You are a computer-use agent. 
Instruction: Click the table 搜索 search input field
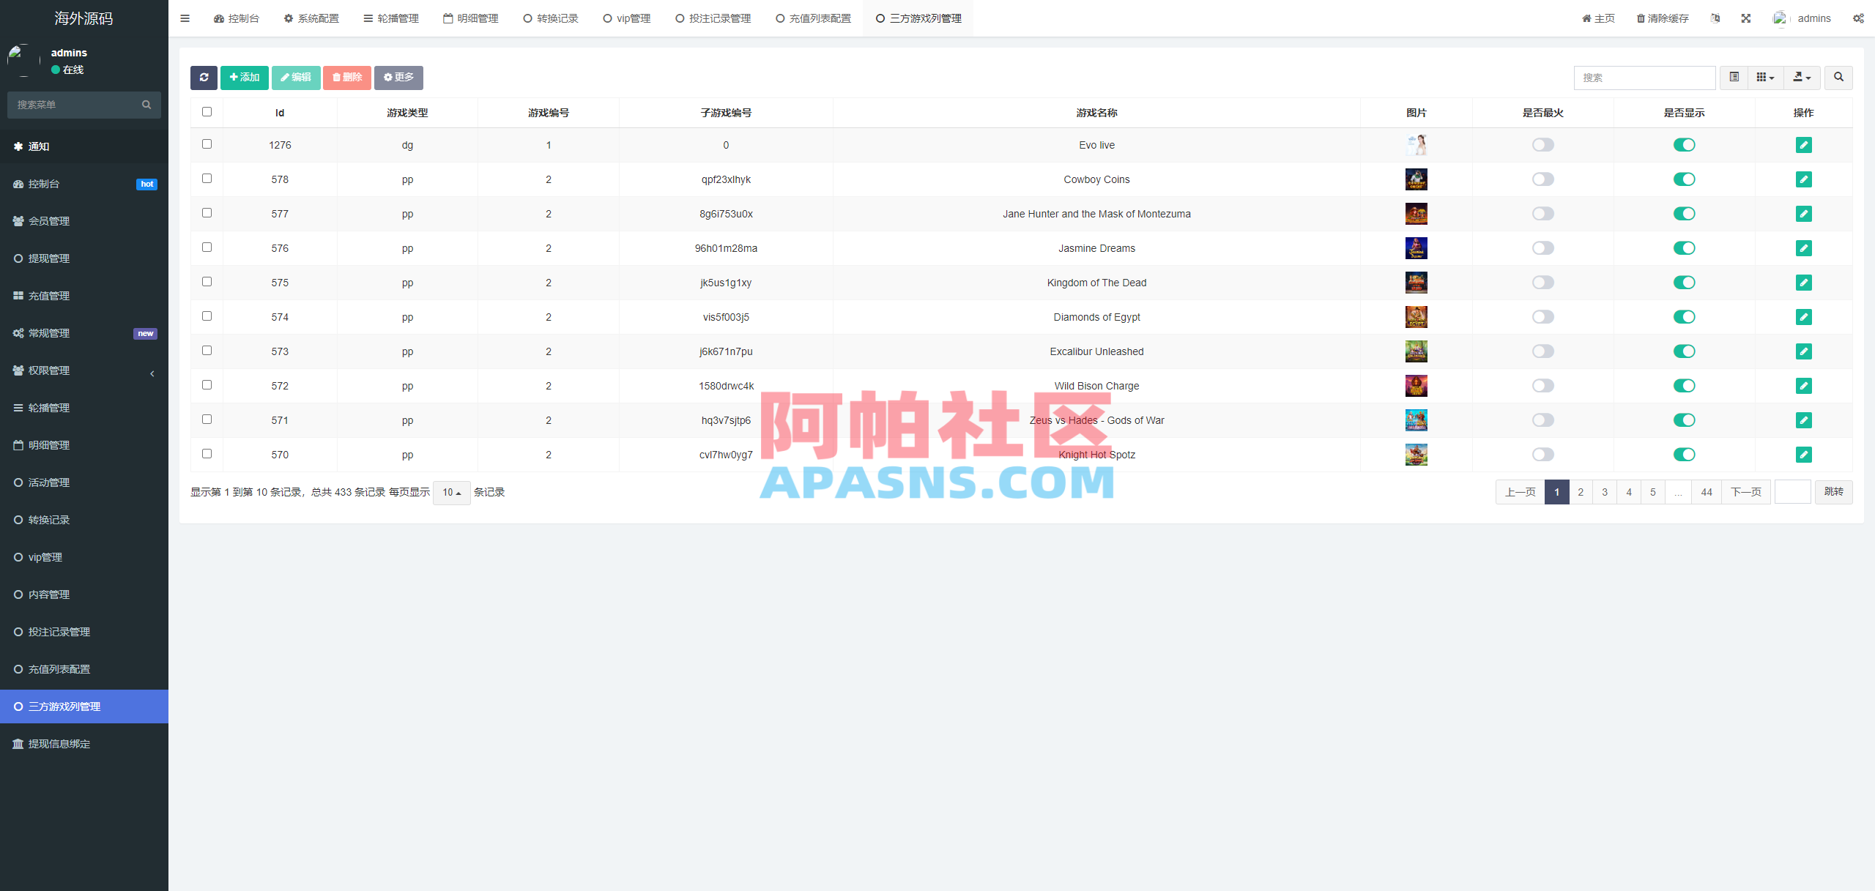pos(1644,78)
